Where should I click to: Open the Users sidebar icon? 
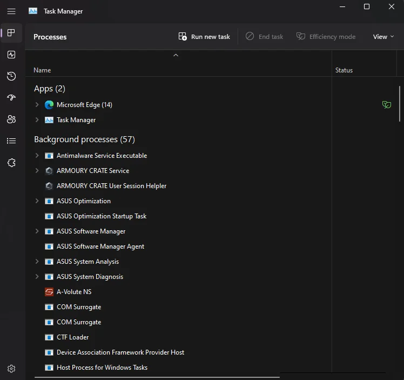click(11, 119)
